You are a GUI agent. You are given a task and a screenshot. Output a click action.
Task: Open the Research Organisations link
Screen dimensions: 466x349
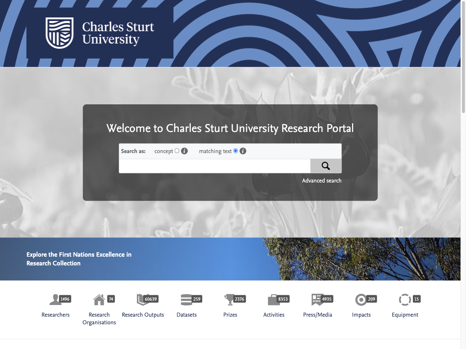tap(99, 318)
